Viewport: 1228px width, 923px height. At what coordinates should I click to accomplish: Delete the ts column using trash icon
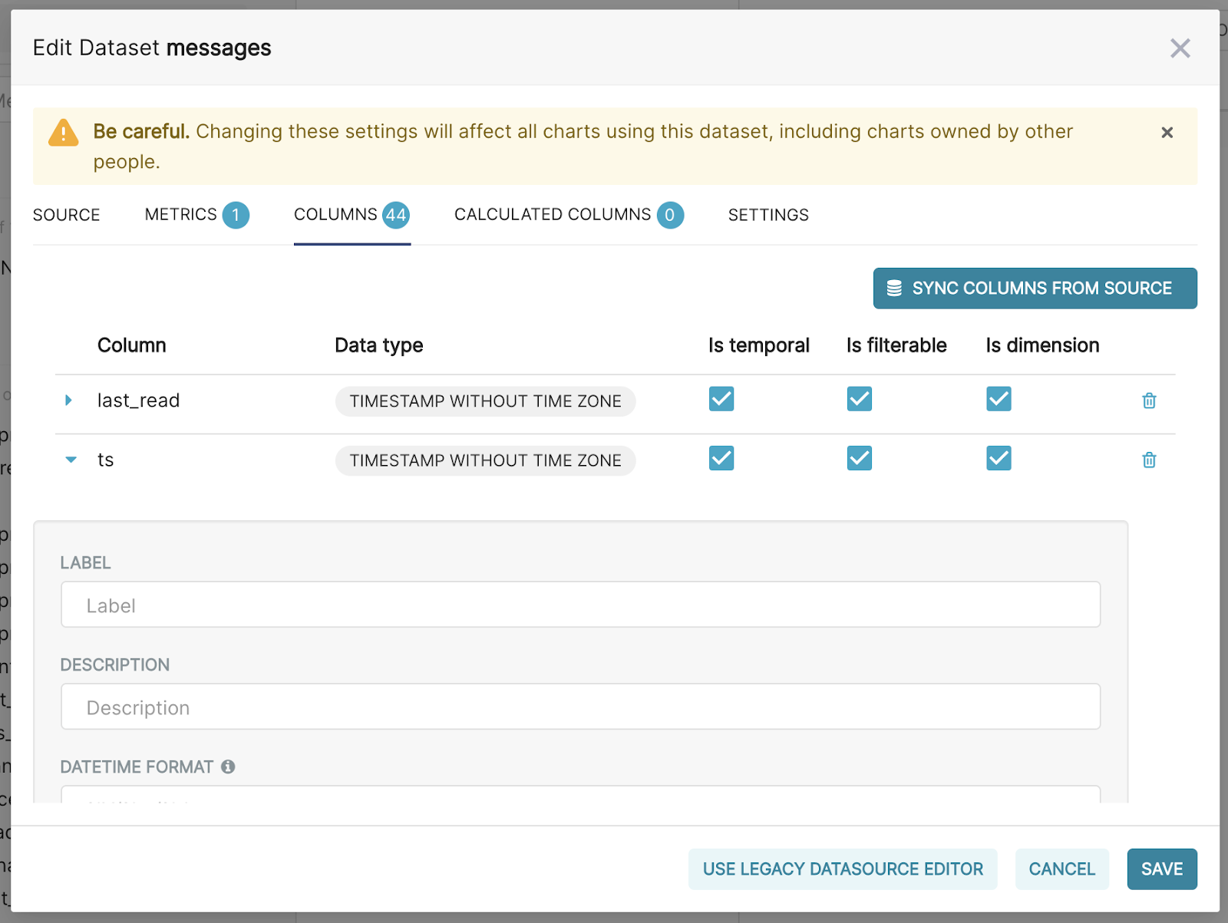pyautogui.click(x=1149, y=460)
